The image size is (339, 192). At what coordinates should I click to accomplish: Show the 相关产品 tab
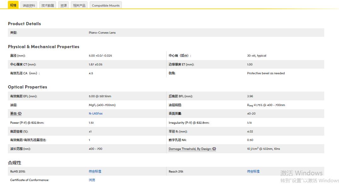coord(79,6)
